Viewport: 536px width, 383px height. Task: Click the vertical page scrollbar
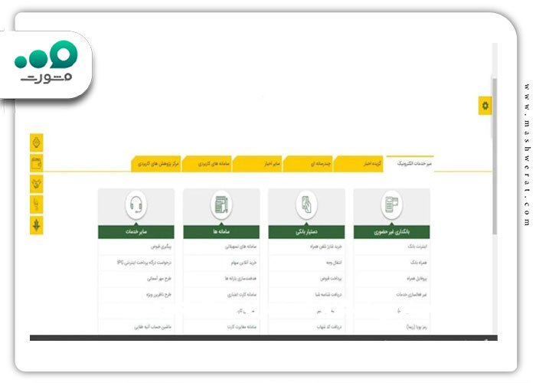(495, 156)
